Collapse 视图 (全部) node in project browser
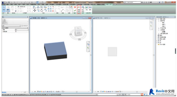 (x=157, y=19)
